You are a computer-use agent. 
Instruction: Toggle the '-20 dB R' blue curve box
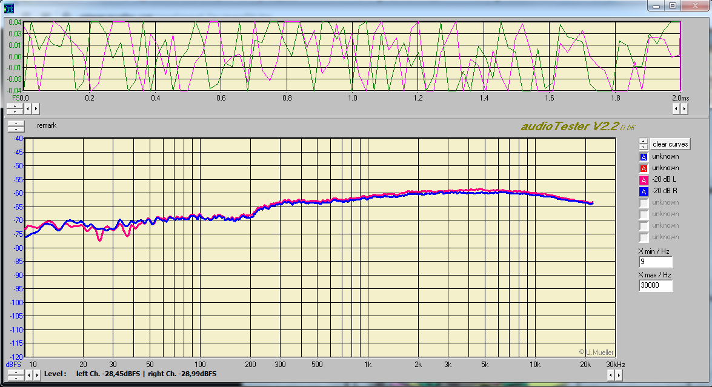[x=644, y=191]
